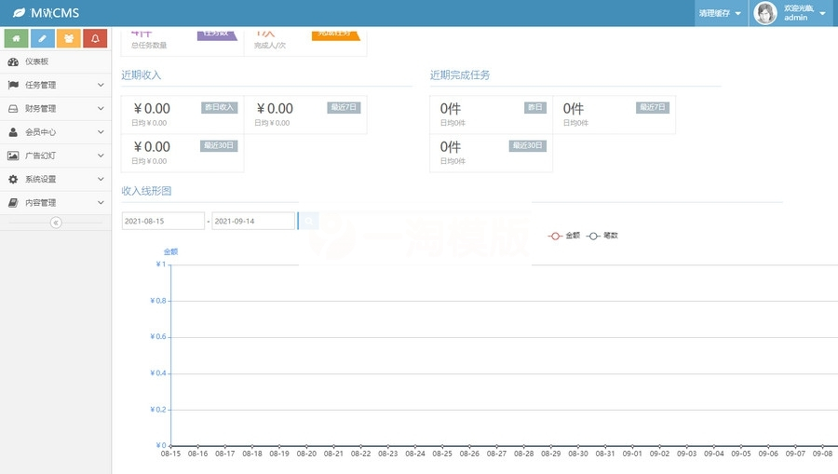This screenshot has width=838, height=474.
Task: Expand the 系统设置 sidebar menu
Action: pyautogui.click(x=56, y=179)
